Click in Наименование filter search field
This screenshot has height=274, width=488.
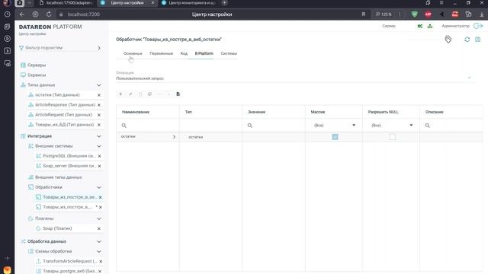click(x=148, y=126)
